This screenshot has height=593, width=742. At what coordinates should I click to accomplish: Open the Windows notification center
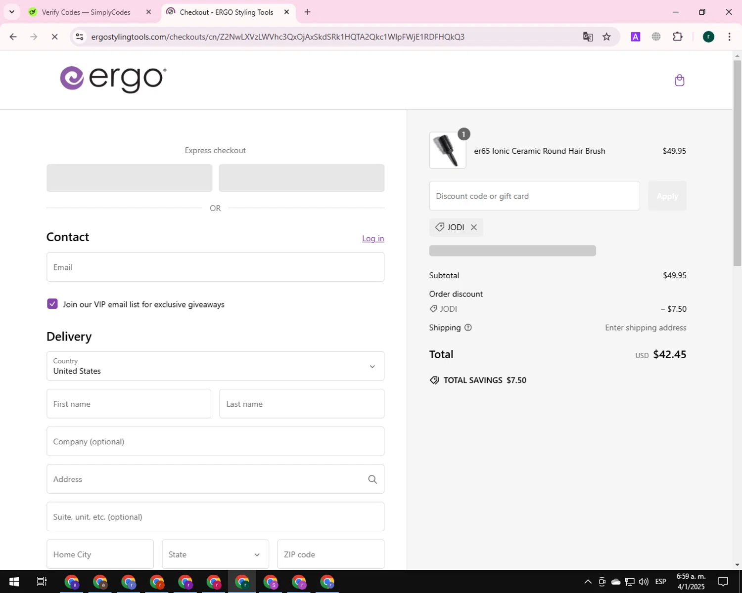[x=723, y=582]
